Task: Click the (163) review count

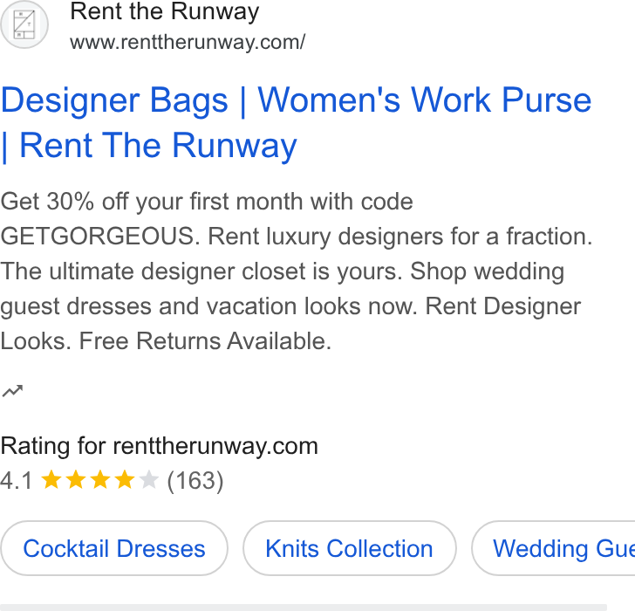Action: pyautogui.click(x=195, y=481)
